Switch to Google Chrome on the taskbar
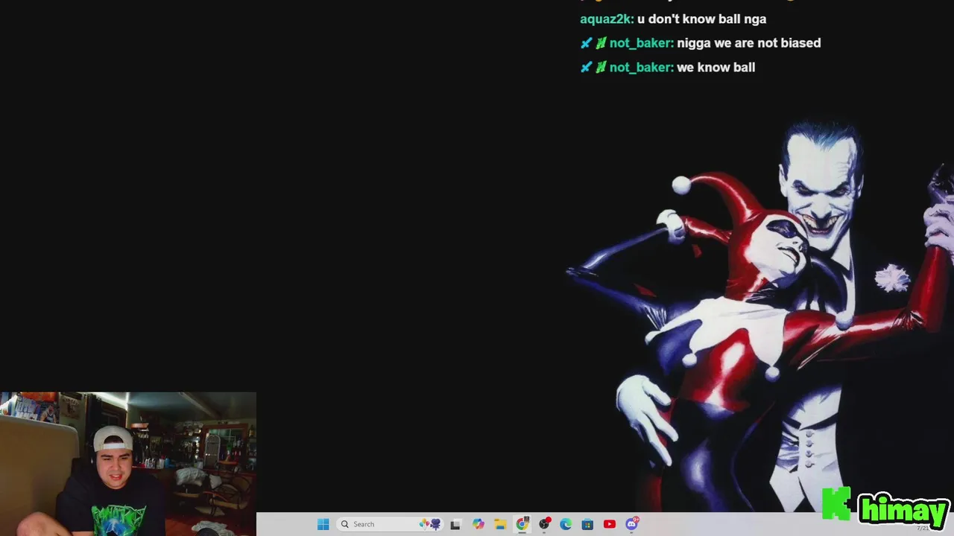The image size is (954, 536). (x=522, y=524)
